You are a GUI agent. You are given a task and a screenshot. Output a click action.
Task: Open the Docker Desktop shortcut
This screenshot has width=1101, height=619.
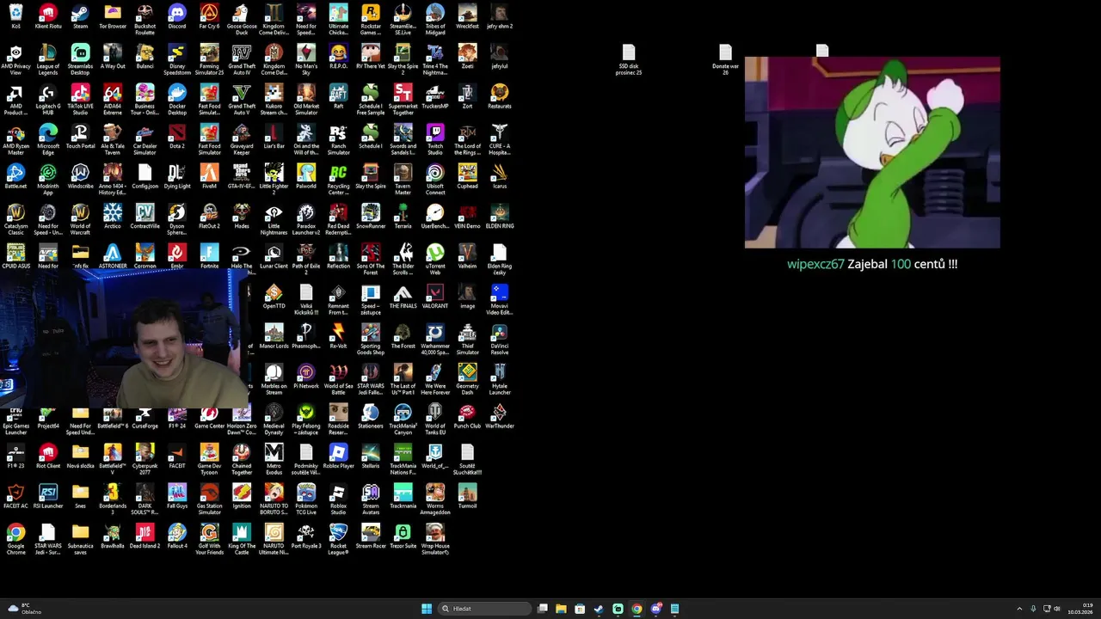coord(177,99)
